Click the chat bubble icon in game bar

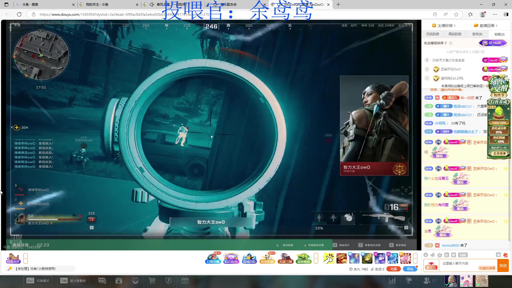[x=102, y=281]
